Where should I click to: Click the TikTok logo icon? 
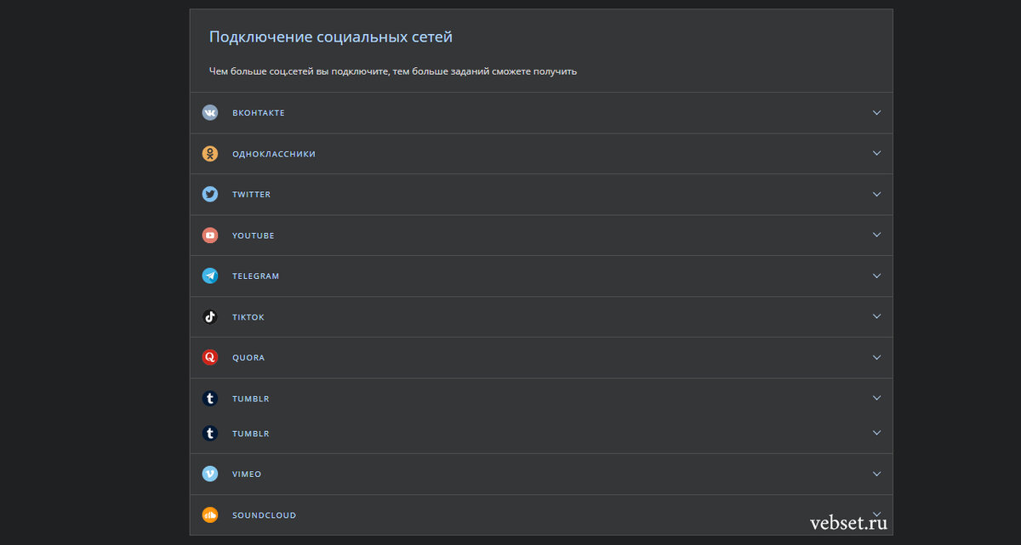[210, 317]
